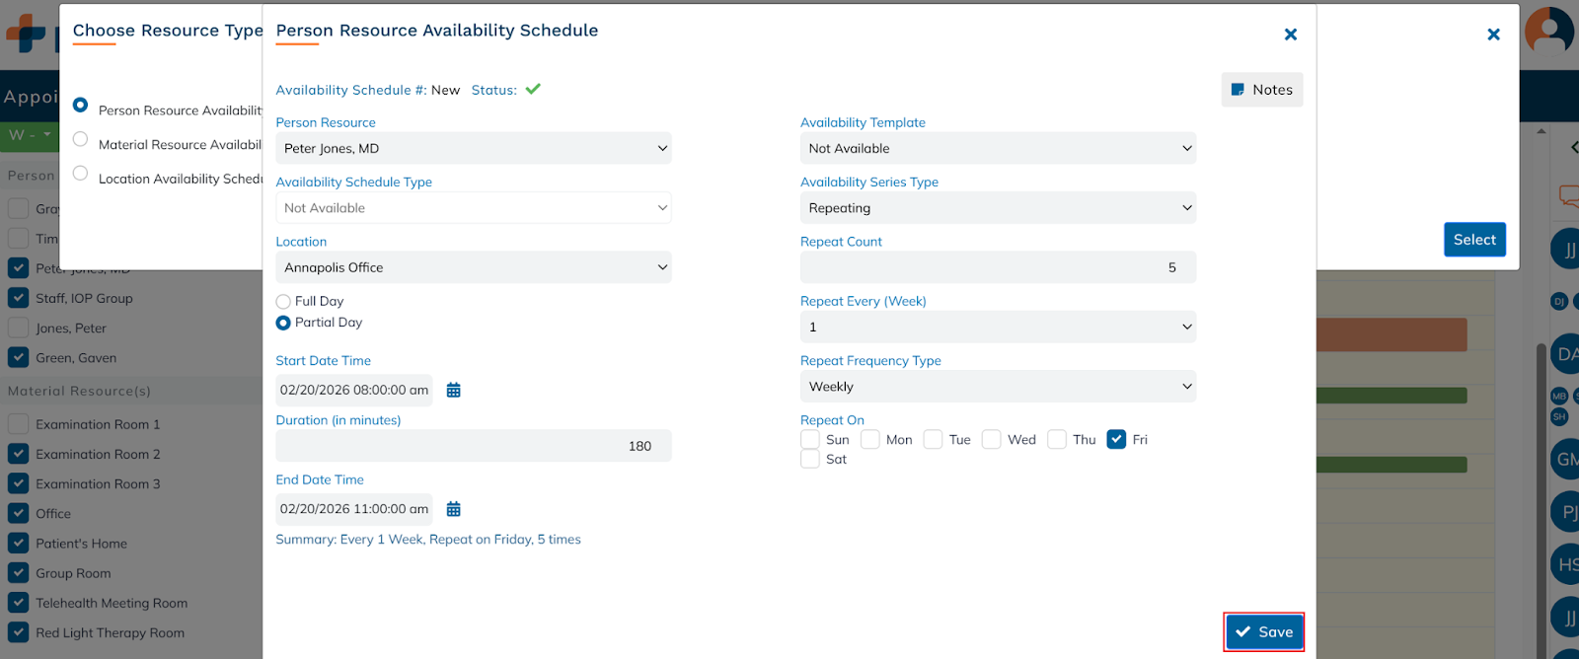Save the availability schedule
This screenshot has width=1579, height=659.
(1264, 632)
